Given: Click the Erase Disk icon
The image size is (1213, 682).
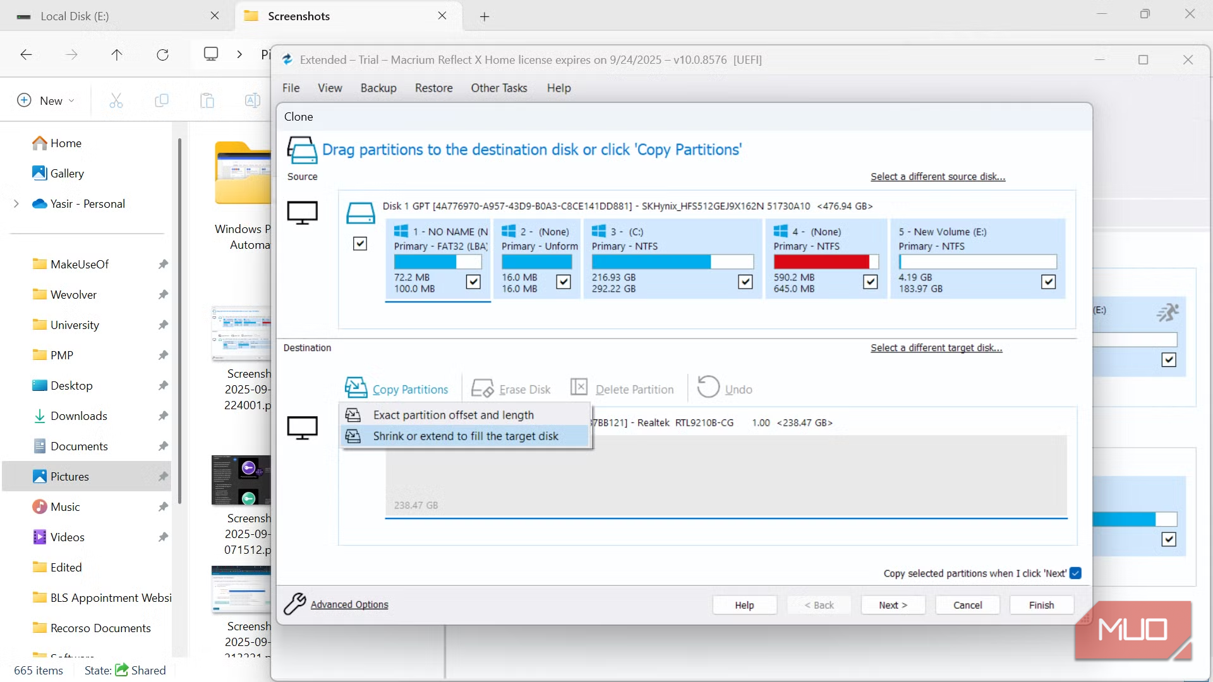Looking at the screenshot, I should click(483, 388).
